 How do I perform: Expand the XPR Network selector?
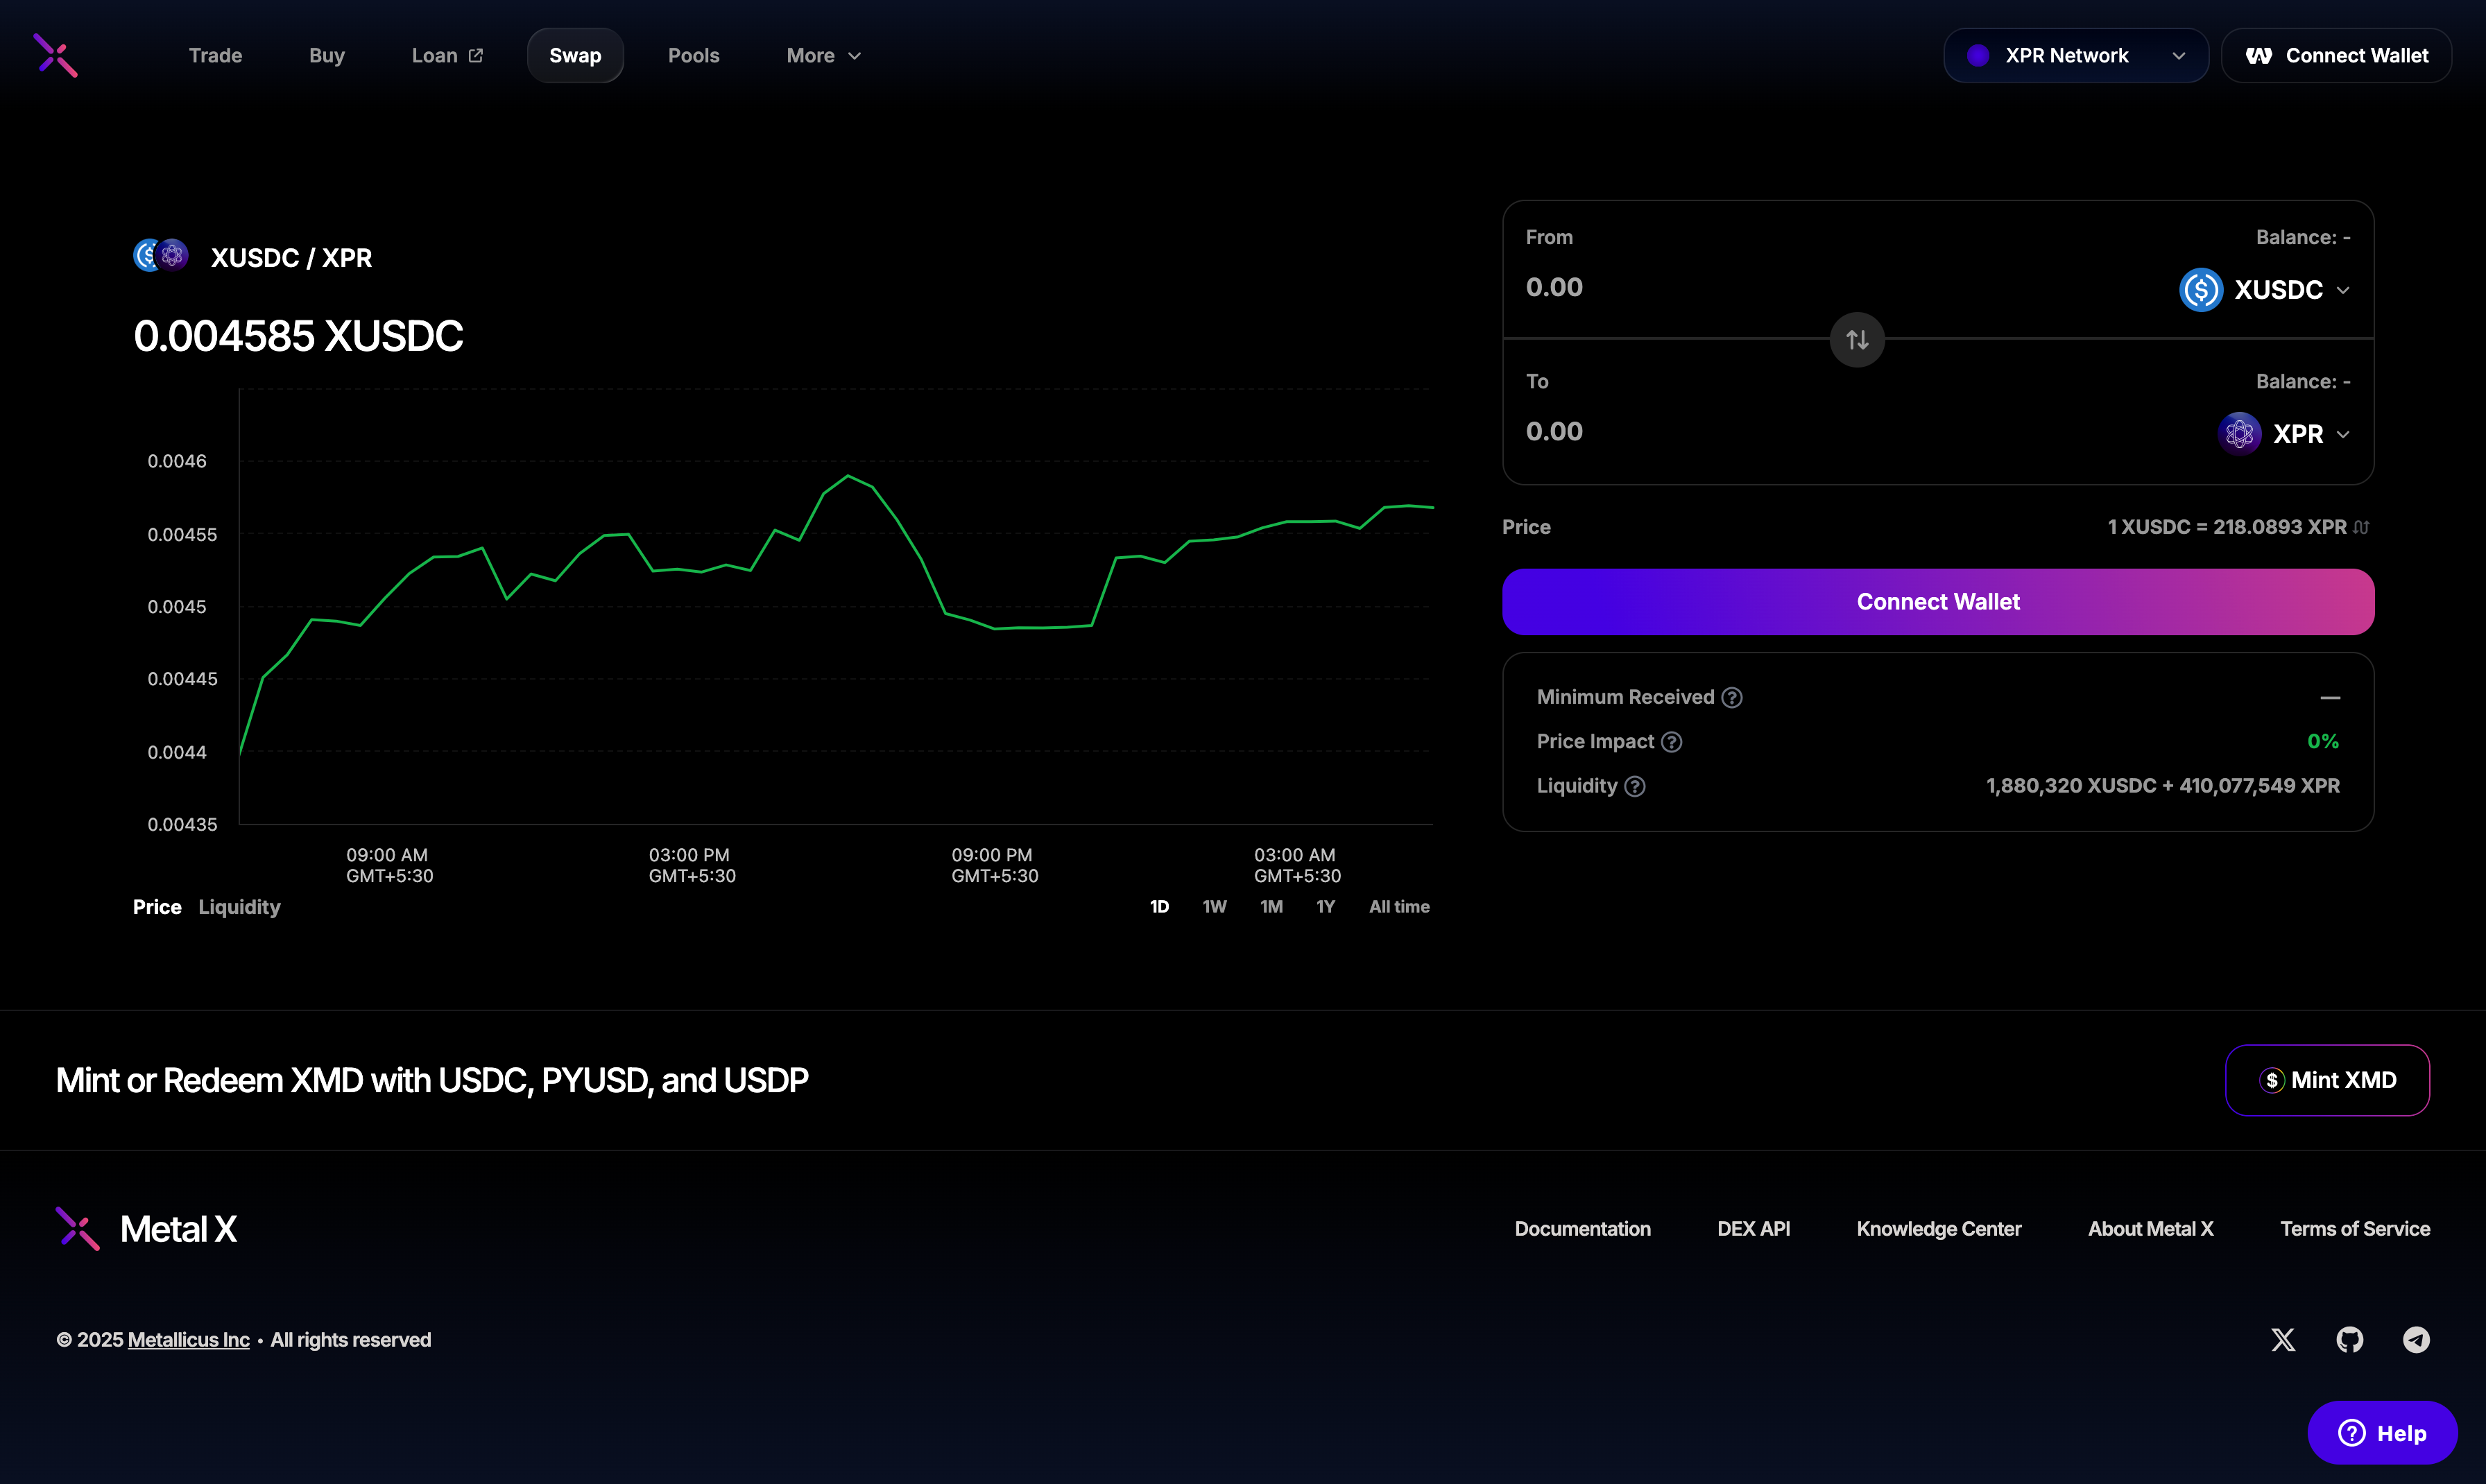pos(2075,56)
